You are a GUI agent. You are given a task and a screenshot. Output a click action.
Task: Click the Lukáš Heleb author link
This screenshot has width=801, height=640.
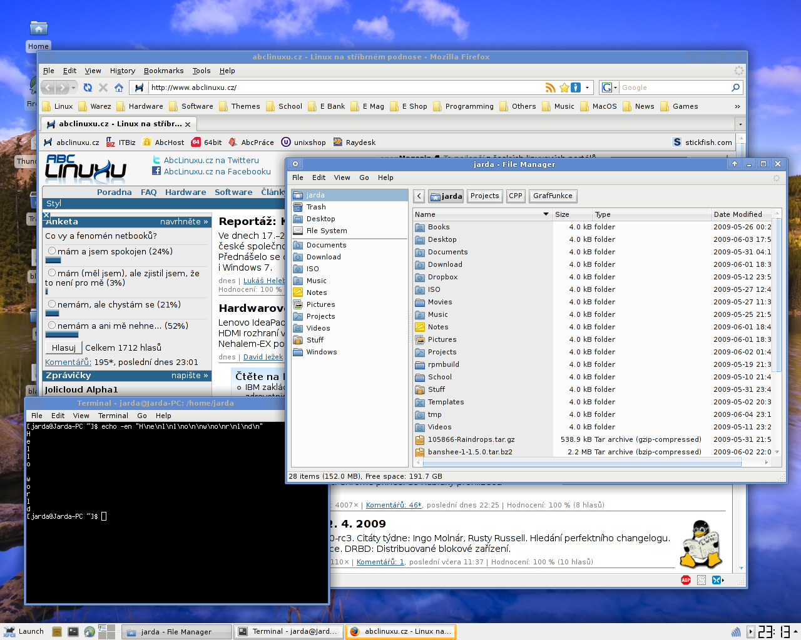pyautogui.click(x=263, y=281)
